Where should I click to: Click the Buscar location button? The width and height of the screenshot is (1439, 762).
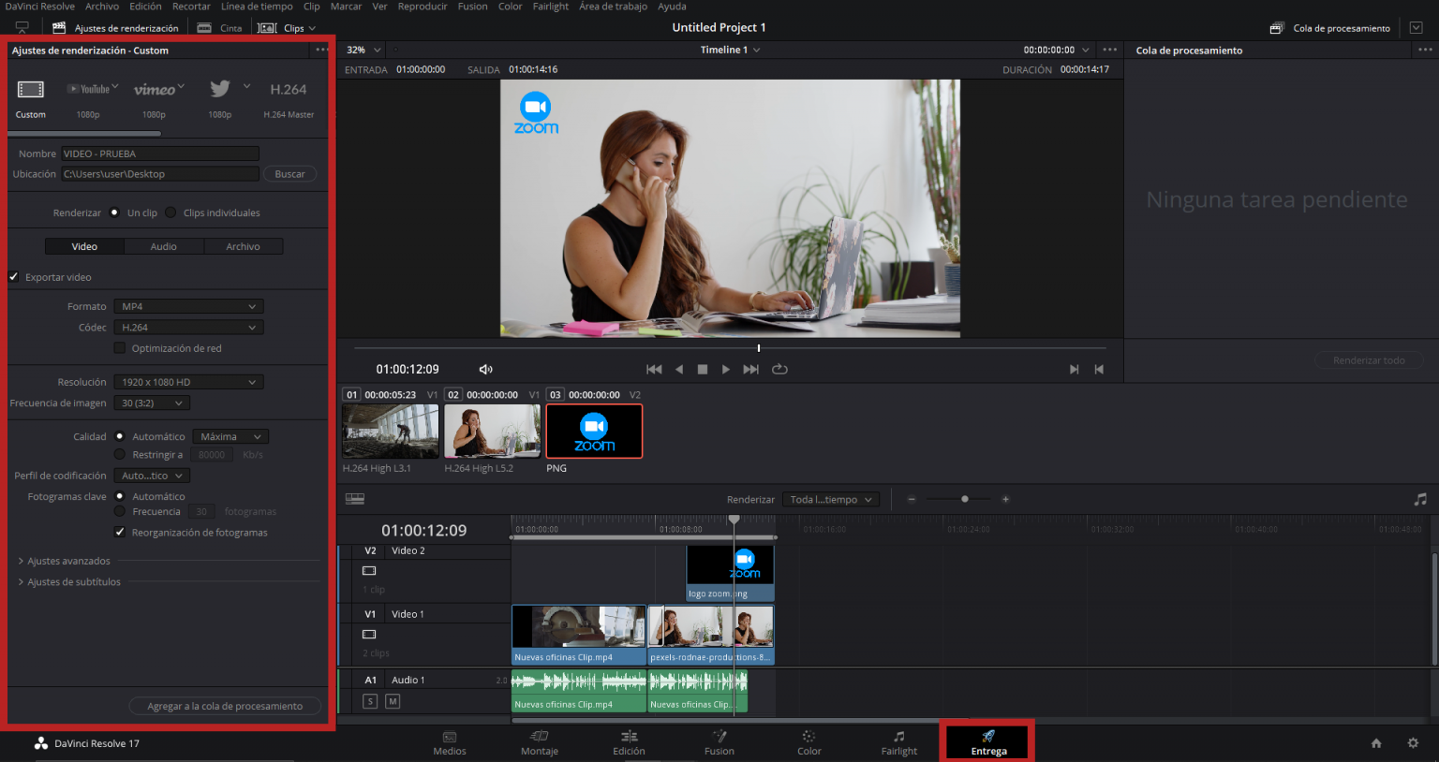[289, 174]
